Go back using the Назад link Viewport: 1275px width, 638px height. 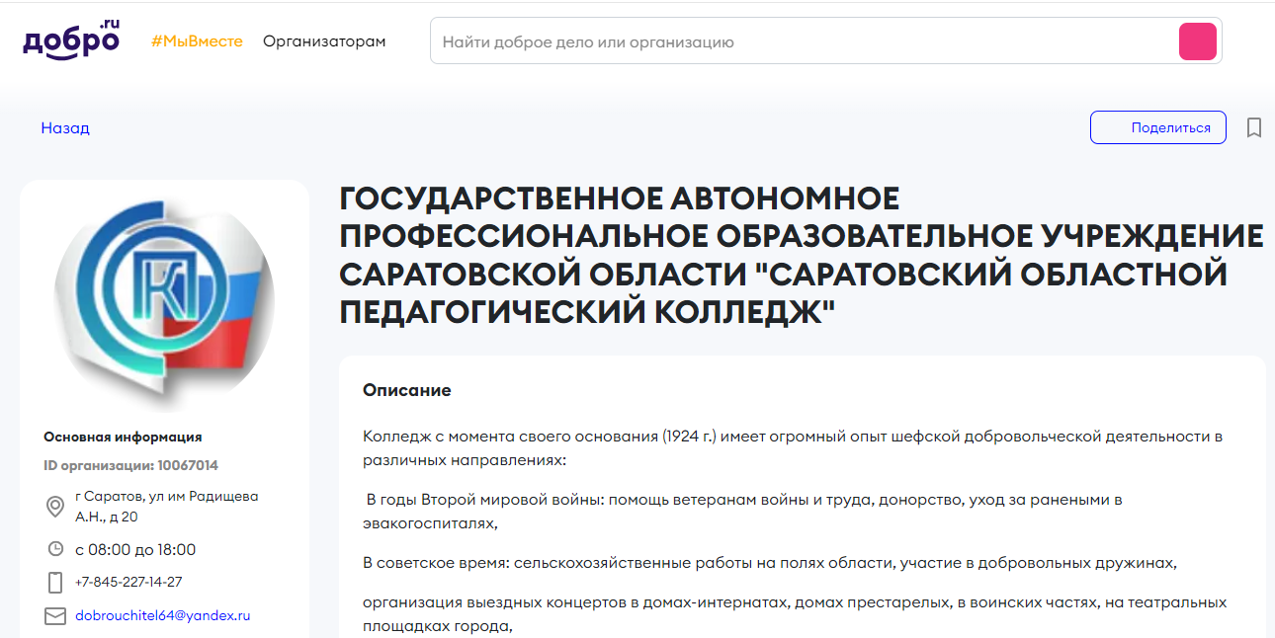65,127
